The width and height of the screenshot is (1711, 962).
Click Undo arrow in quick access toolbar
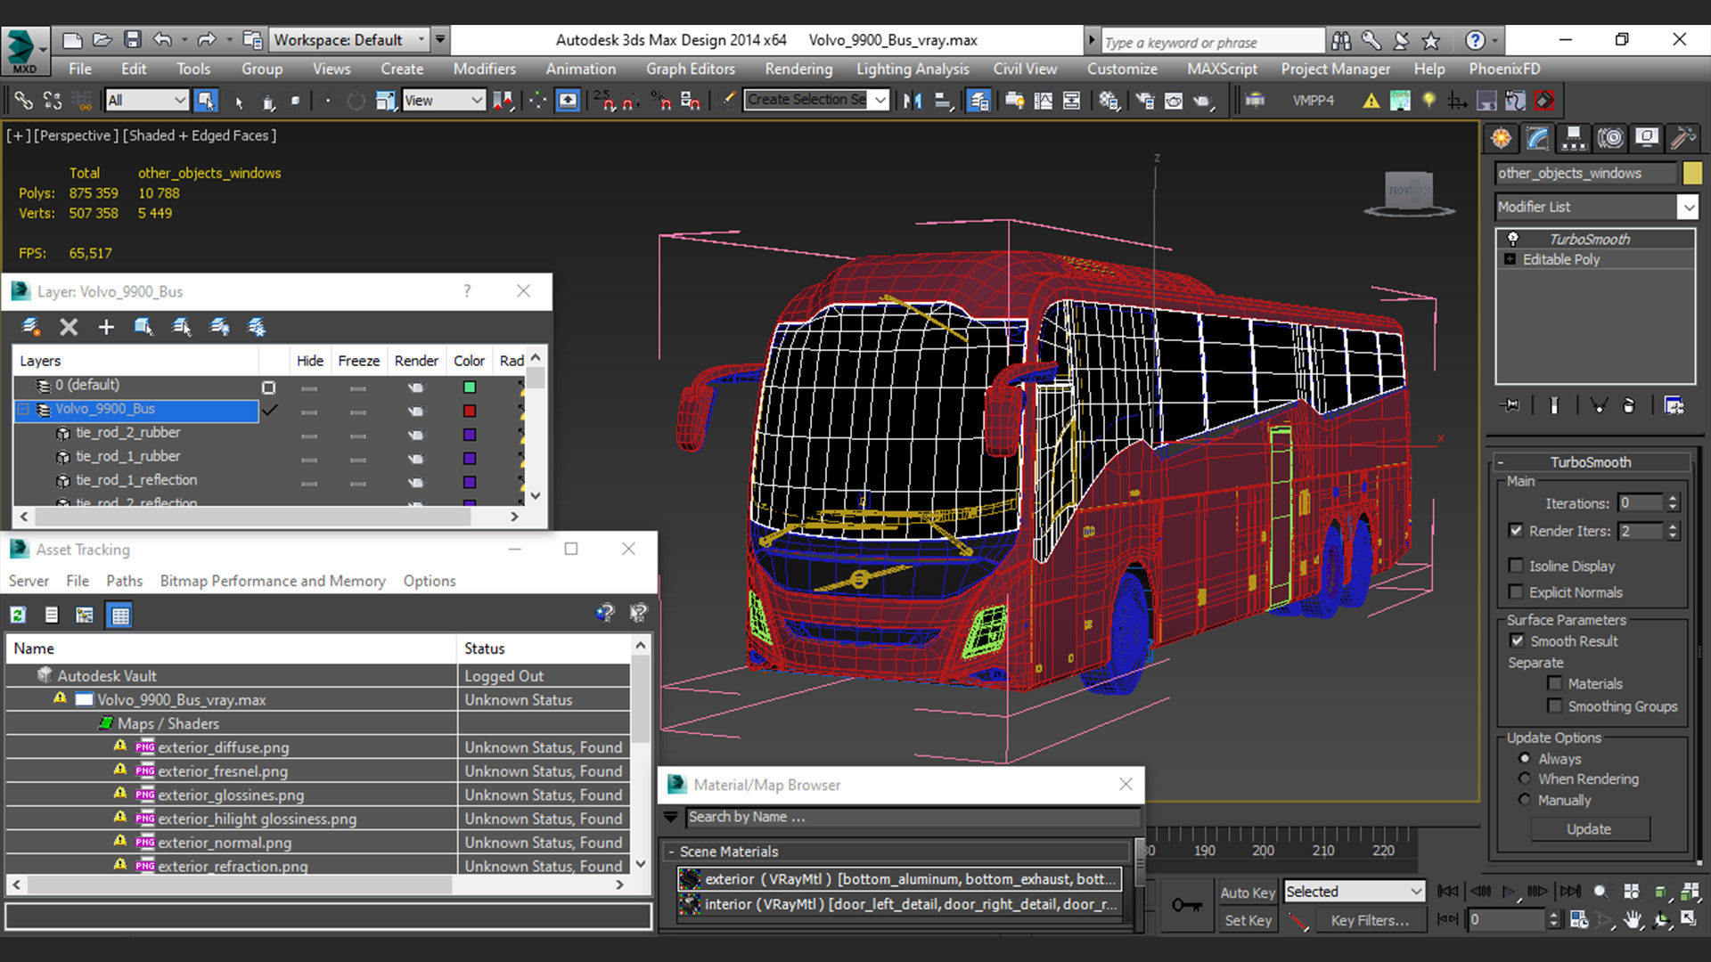pyautogui.click(x=162, y=39)
